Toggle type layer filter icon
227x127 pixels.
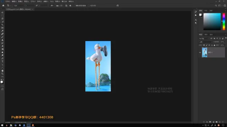pyautogui.click(x=217, y=38)
